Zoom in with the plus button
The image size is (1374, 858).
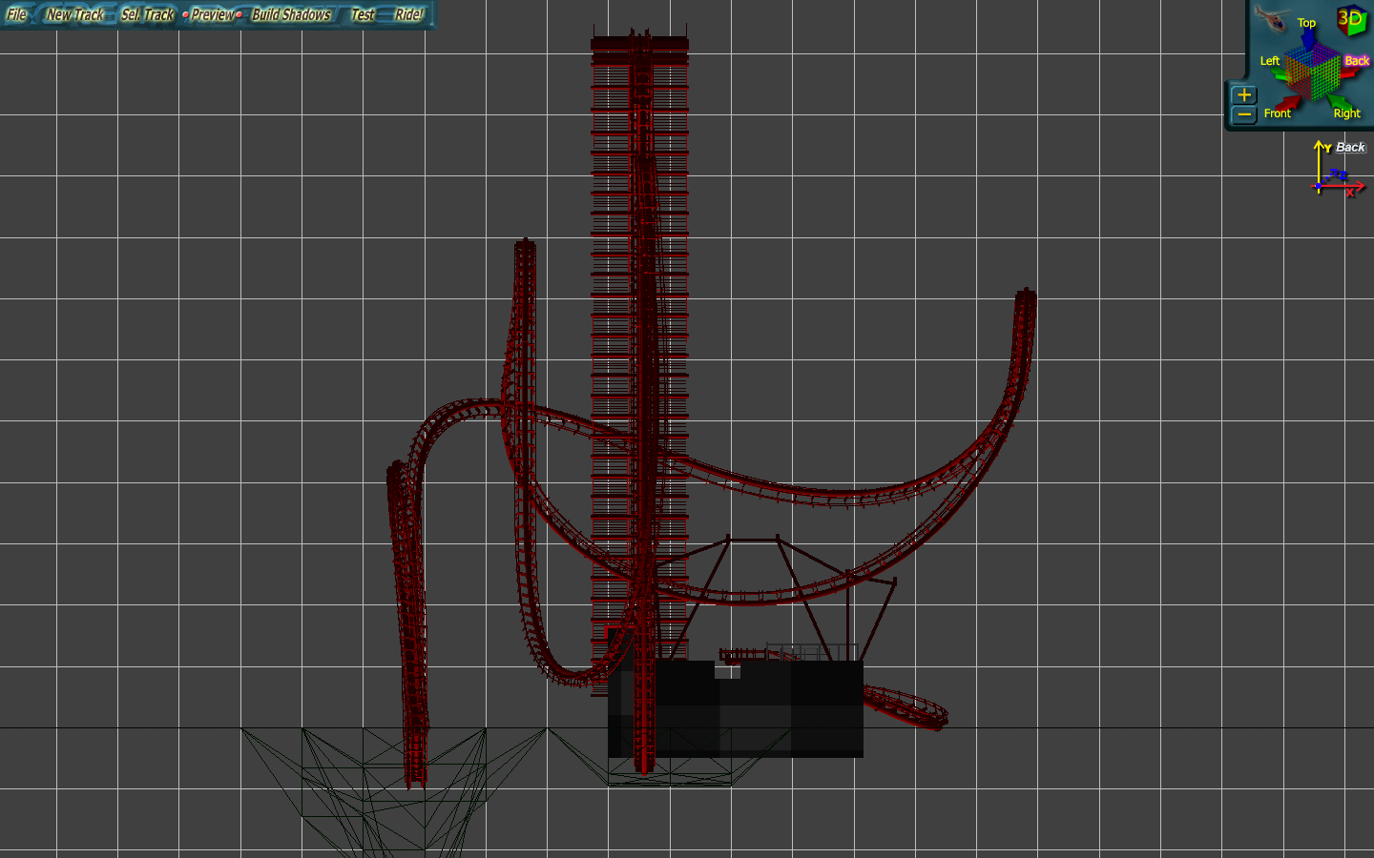tap(1243, 94)
